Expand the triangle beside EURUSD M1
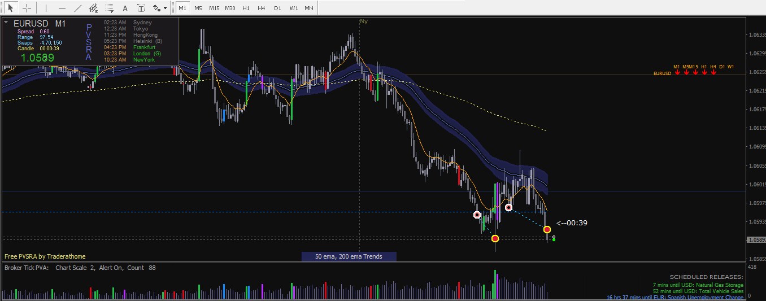This screenshot has height=301, width=766. tap(6, 23)
